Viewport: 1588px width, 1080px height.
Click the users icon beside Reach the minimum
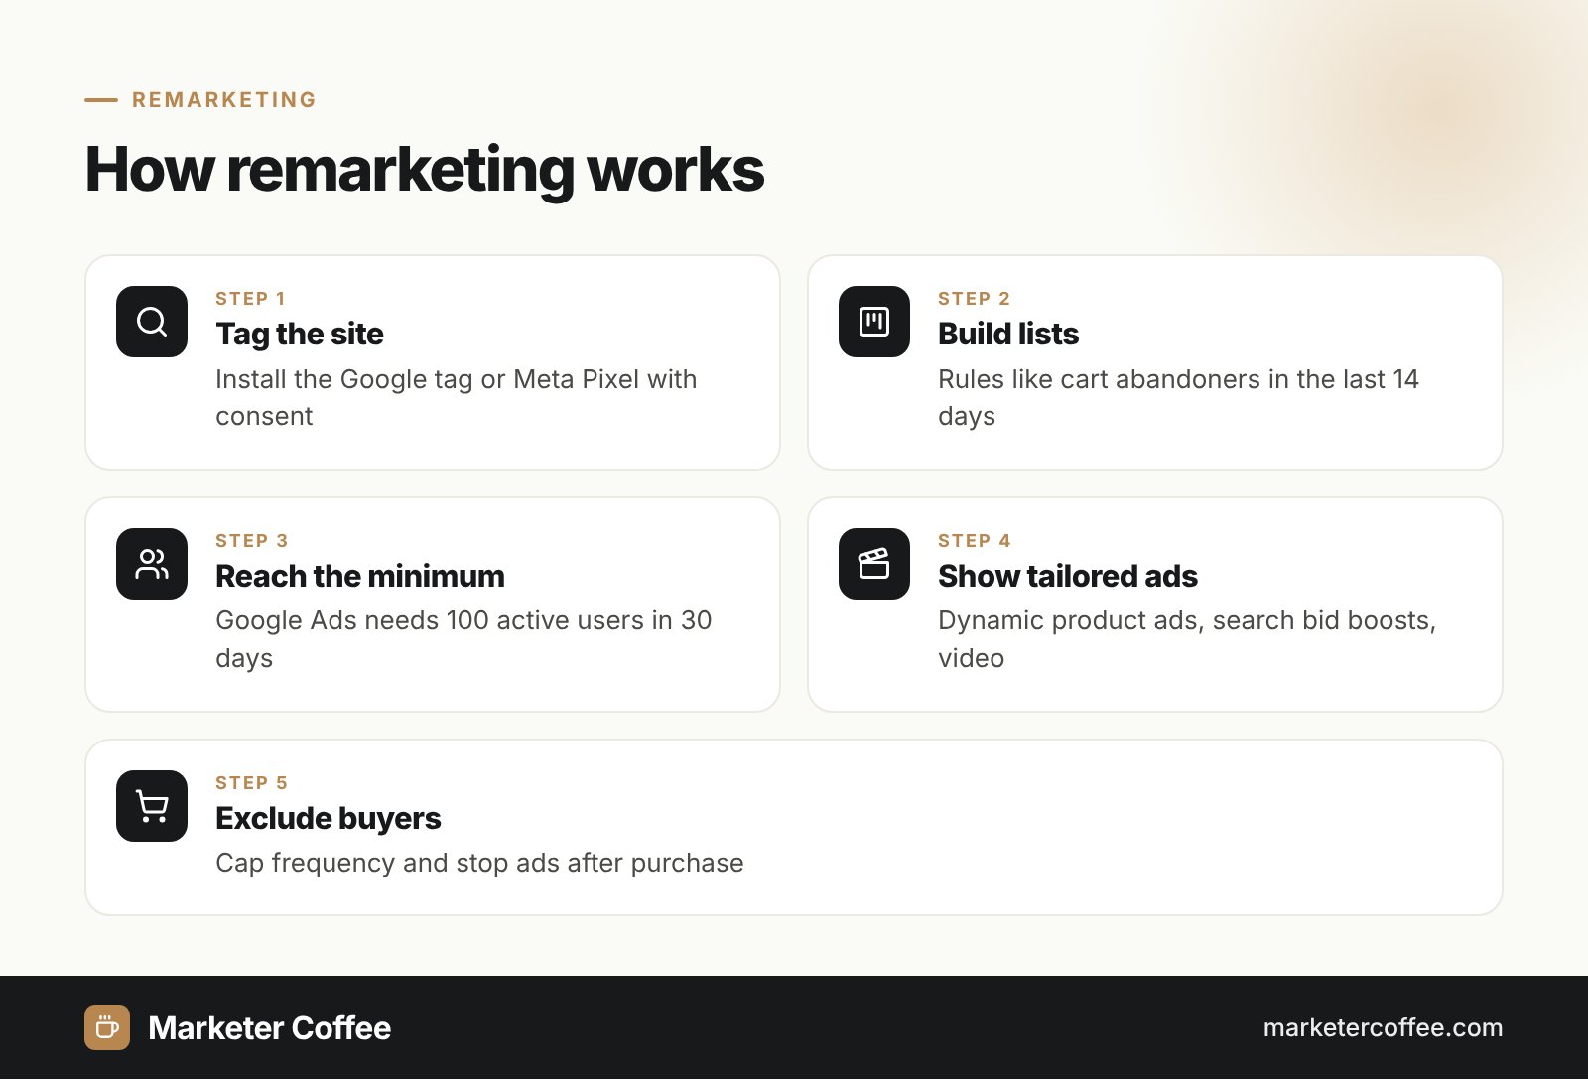tap(152, 564)
